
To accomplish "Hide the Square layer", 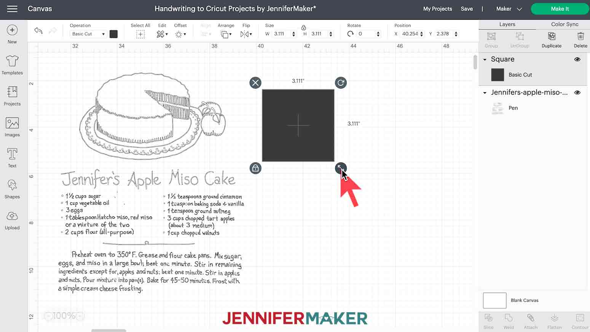I will (577, 59).
